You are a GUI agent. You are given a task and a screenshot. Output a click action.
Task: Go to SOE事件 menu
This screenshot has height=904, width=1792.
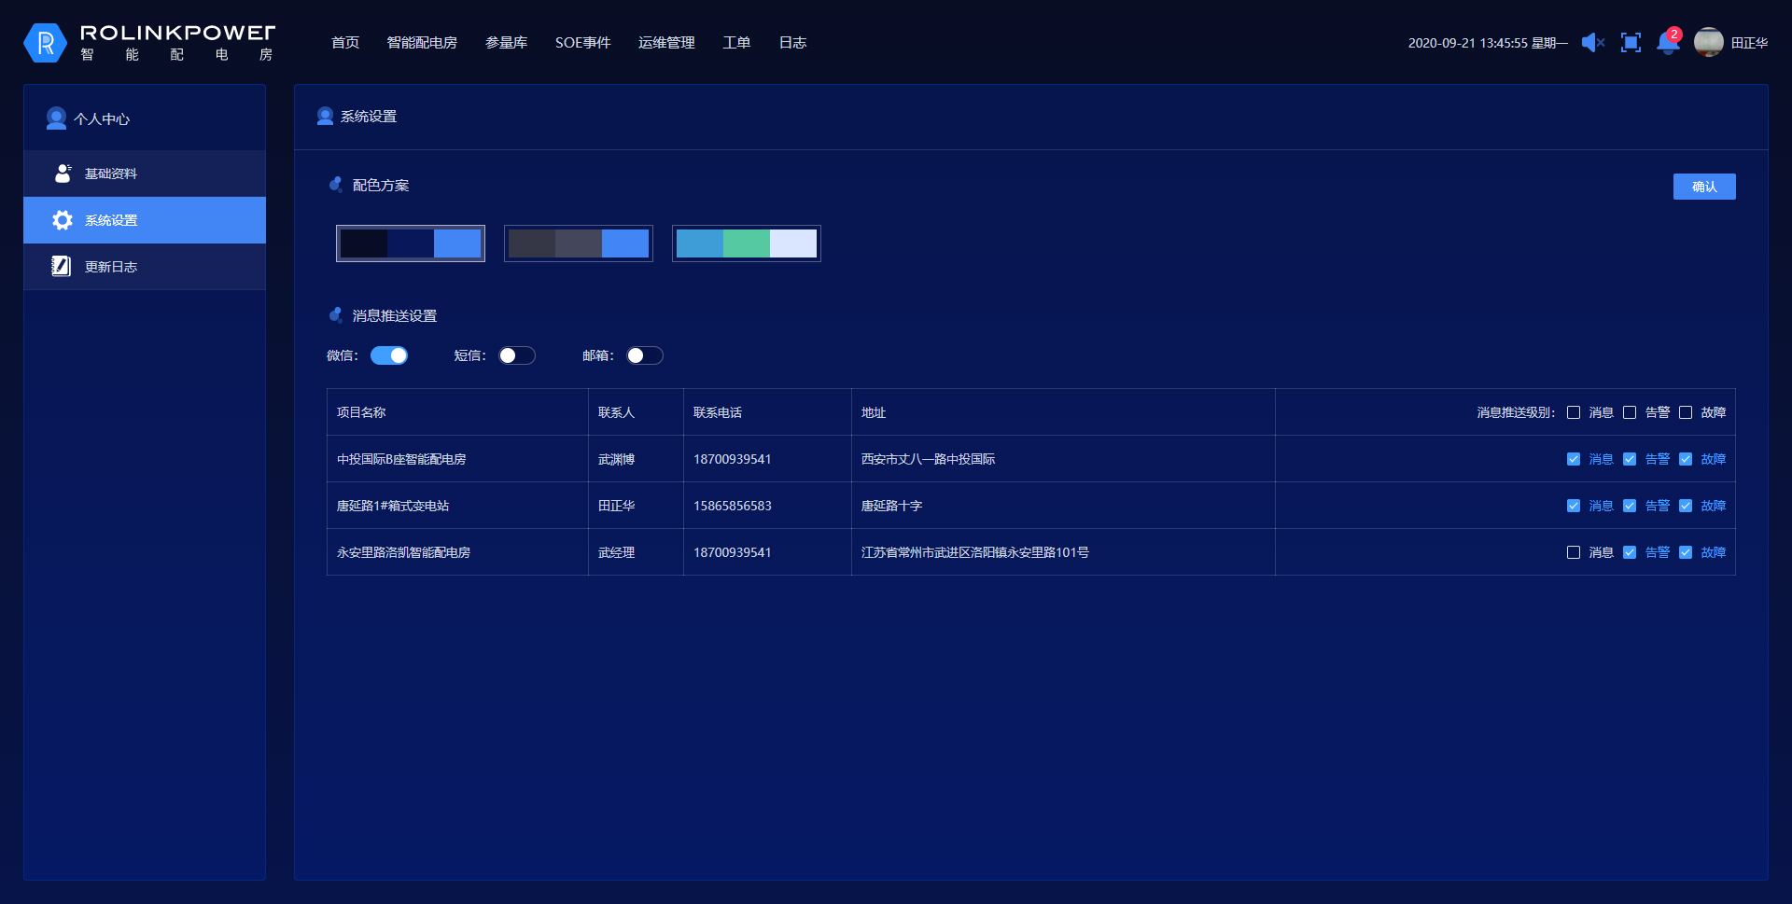582,43
